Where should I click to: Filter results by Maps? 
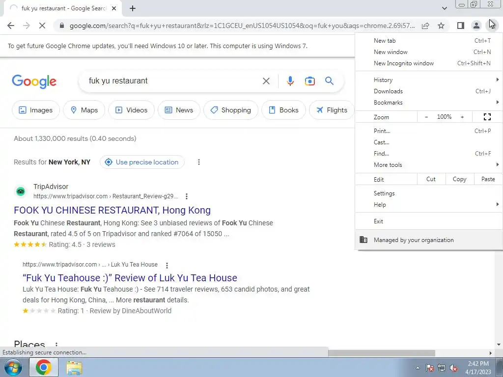tap(84, 110)
